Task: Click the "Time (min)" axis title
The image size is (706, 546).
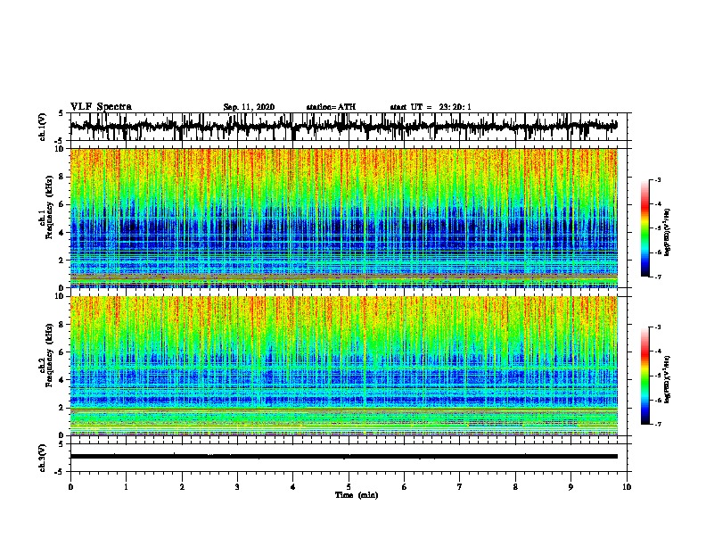Action: pos(357,495)
